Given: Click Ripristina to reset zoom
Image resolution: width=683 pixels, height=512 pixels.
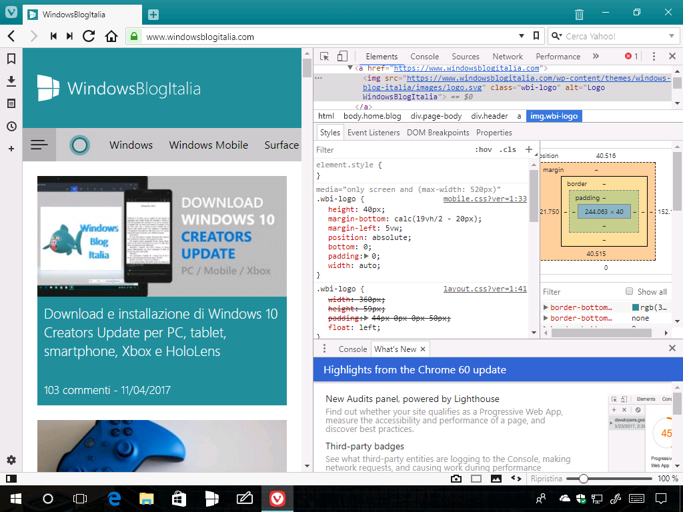Looking at the screenshot, I should click(x=546, y=479).
